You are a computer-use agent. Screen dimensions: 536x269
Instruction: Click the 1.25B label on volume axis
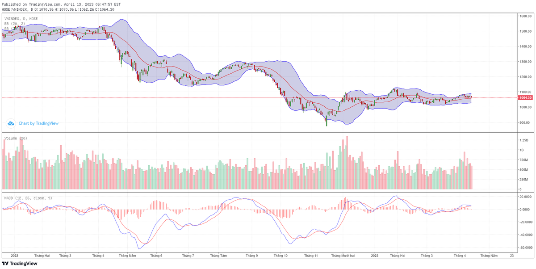coord(524,140)
